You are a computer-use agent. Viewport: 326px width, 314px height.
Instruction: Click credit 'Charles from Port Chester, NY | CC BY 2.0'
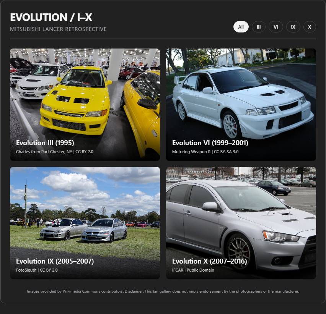(55, 152)
